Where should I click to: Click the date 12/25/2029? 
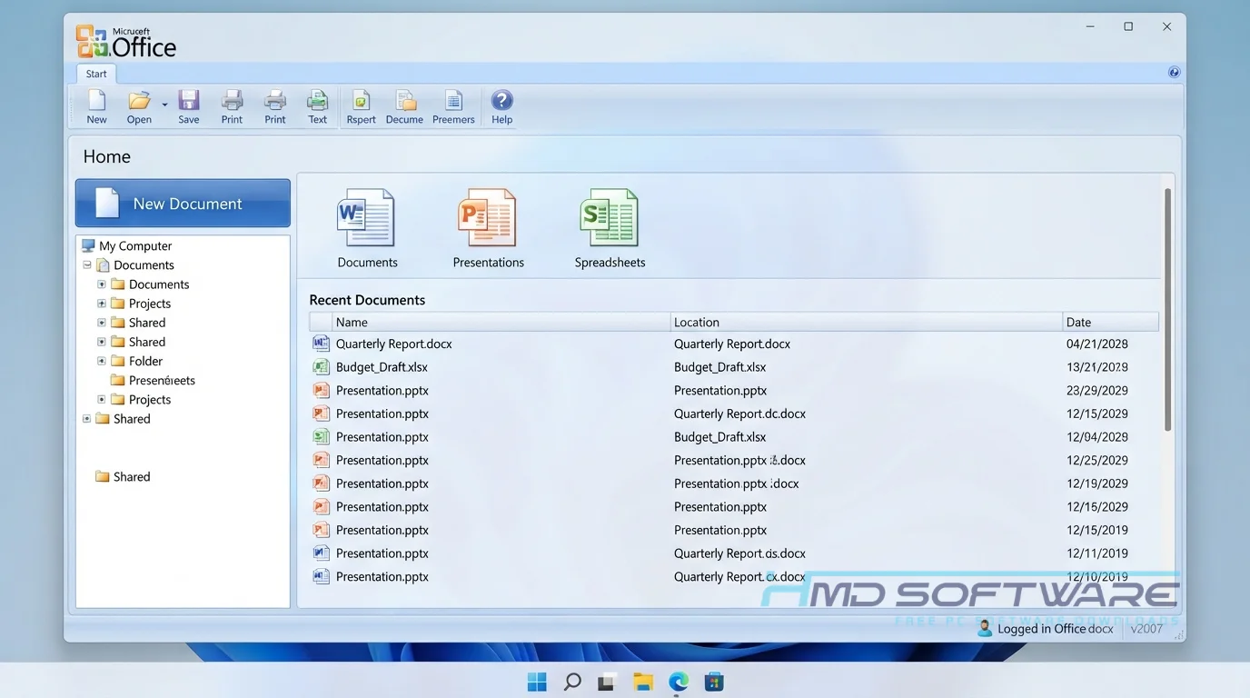point(1096,461)
